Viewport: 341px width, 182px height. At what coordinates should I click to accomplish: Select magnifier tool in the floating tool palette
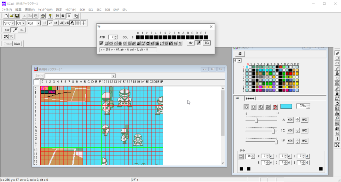[162, 43]
